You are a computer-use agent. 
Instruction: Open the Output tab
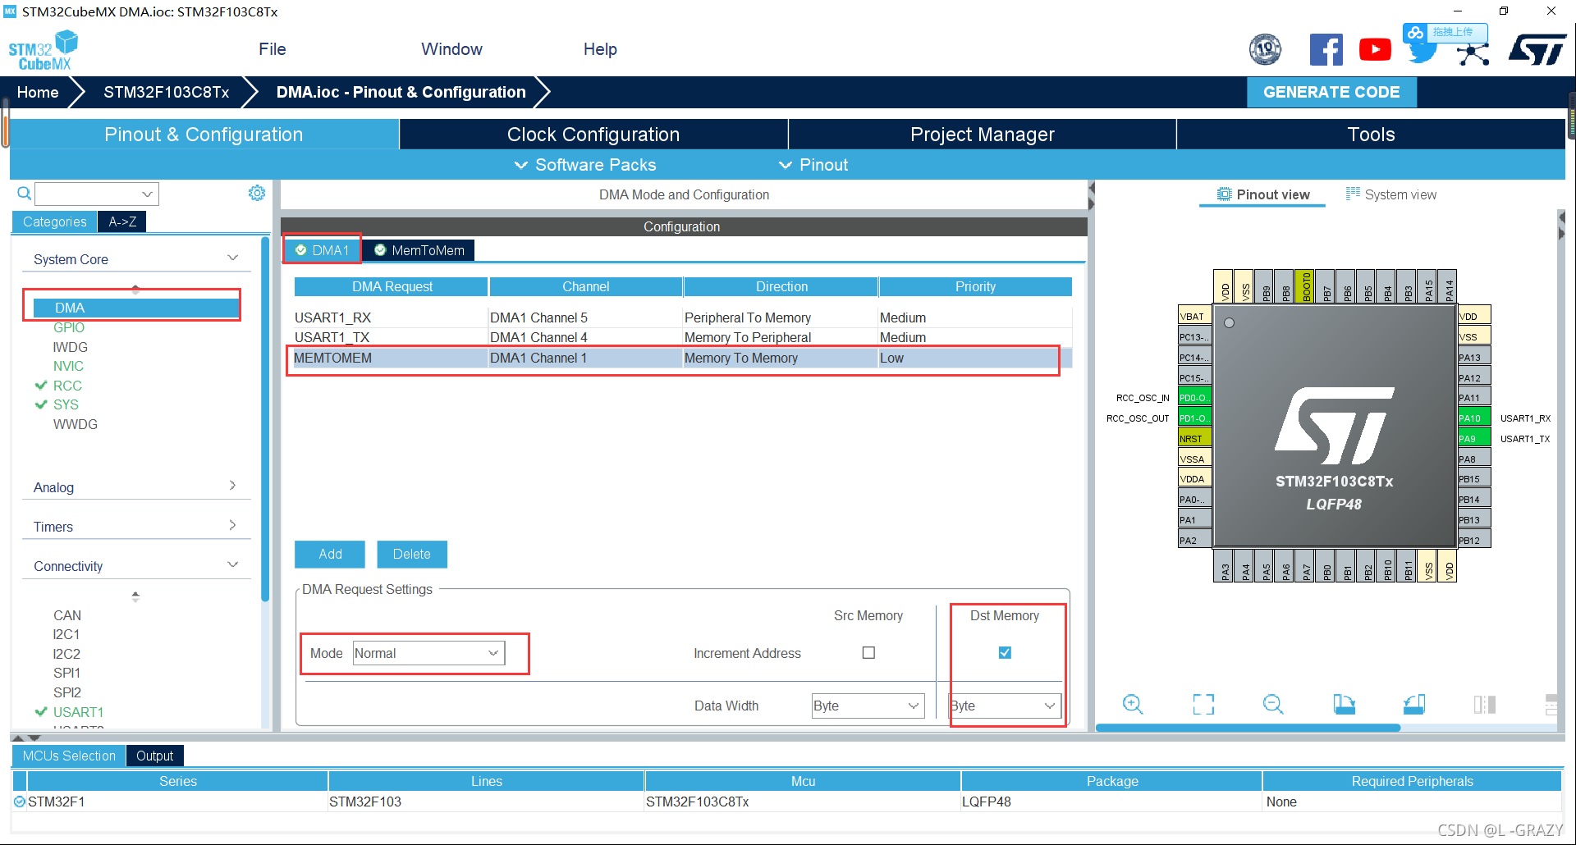[154, 756]
